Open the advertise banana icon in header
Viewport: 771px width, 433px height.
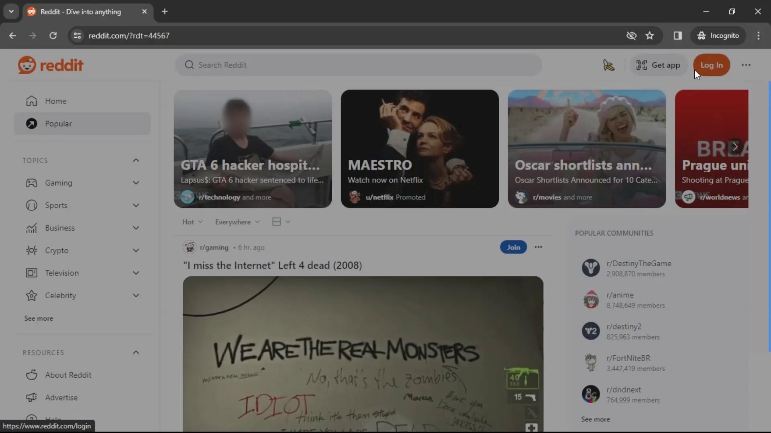pos(608,65)
